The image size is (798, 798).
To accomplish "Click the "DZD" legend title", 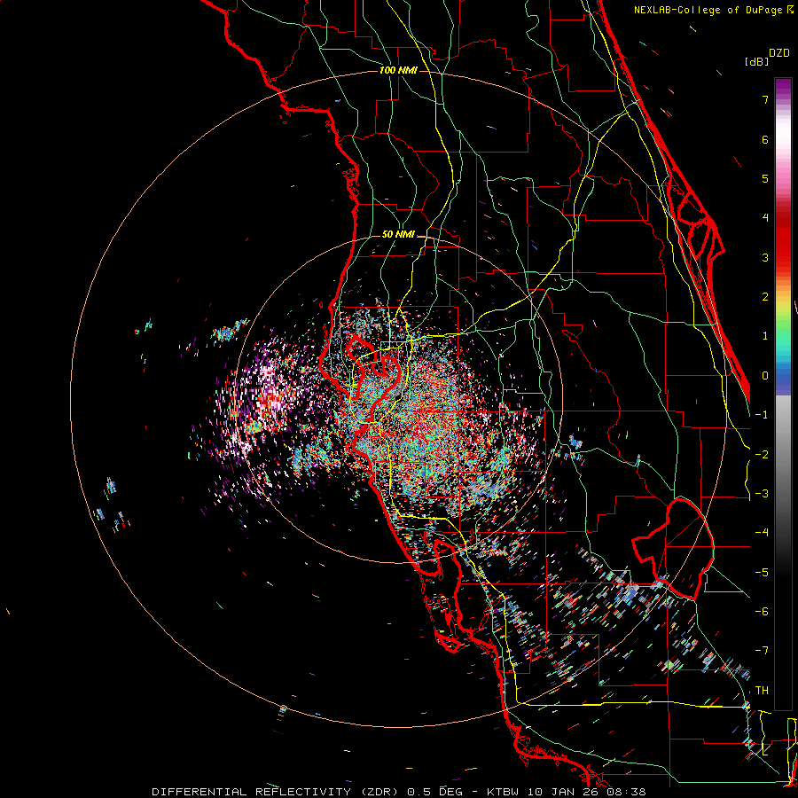I will point(779,53).
